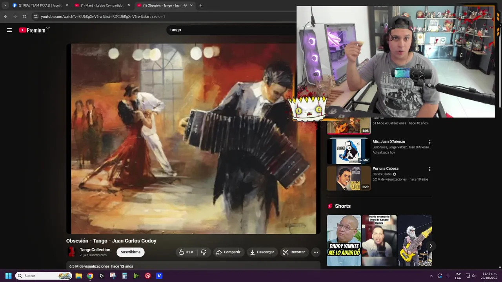
Task: Open the YouTube hamburger guide menu
Action: coord(9,30)
